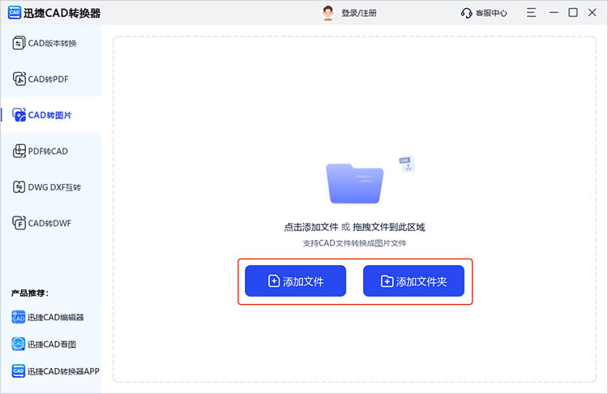
Task: Open 迅捷CAD看图 recommended product link
Action: point(52,345)
